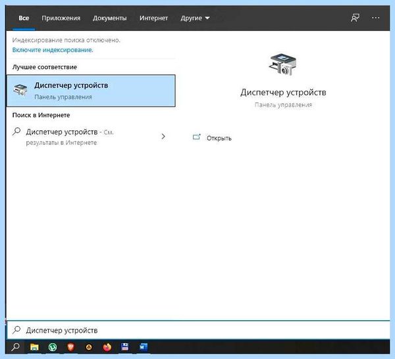Open the floppy disk app on taskbar

[125, 347]
